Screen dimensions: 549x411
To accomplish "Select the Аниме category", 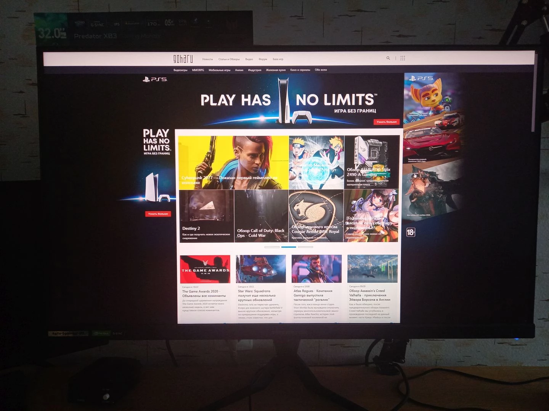I will pyautogui.click(x=239, y=70).
